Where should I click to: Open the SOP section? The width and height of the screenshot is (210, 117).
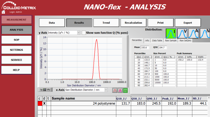click(x=17, y=40)
